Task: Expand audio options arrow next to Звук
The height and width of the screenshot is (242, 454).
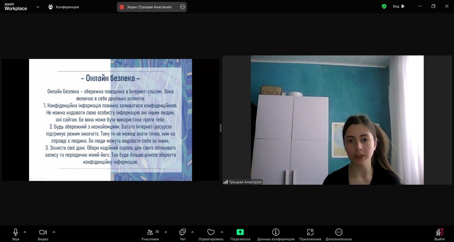Action: (25, 232)
